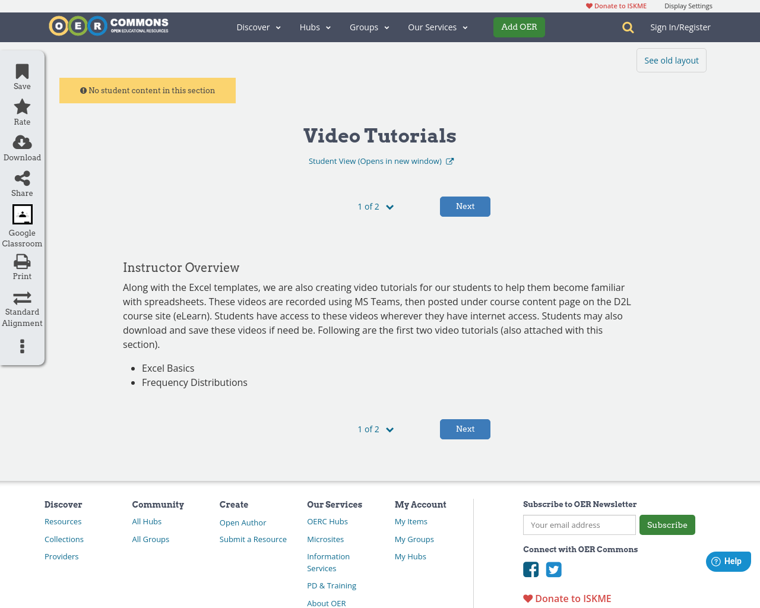Open the Help chat widget

(728, 560)
